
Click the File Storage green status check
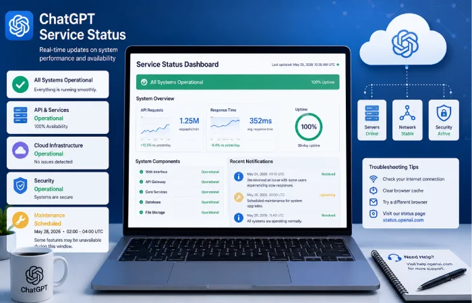(141, 212)
